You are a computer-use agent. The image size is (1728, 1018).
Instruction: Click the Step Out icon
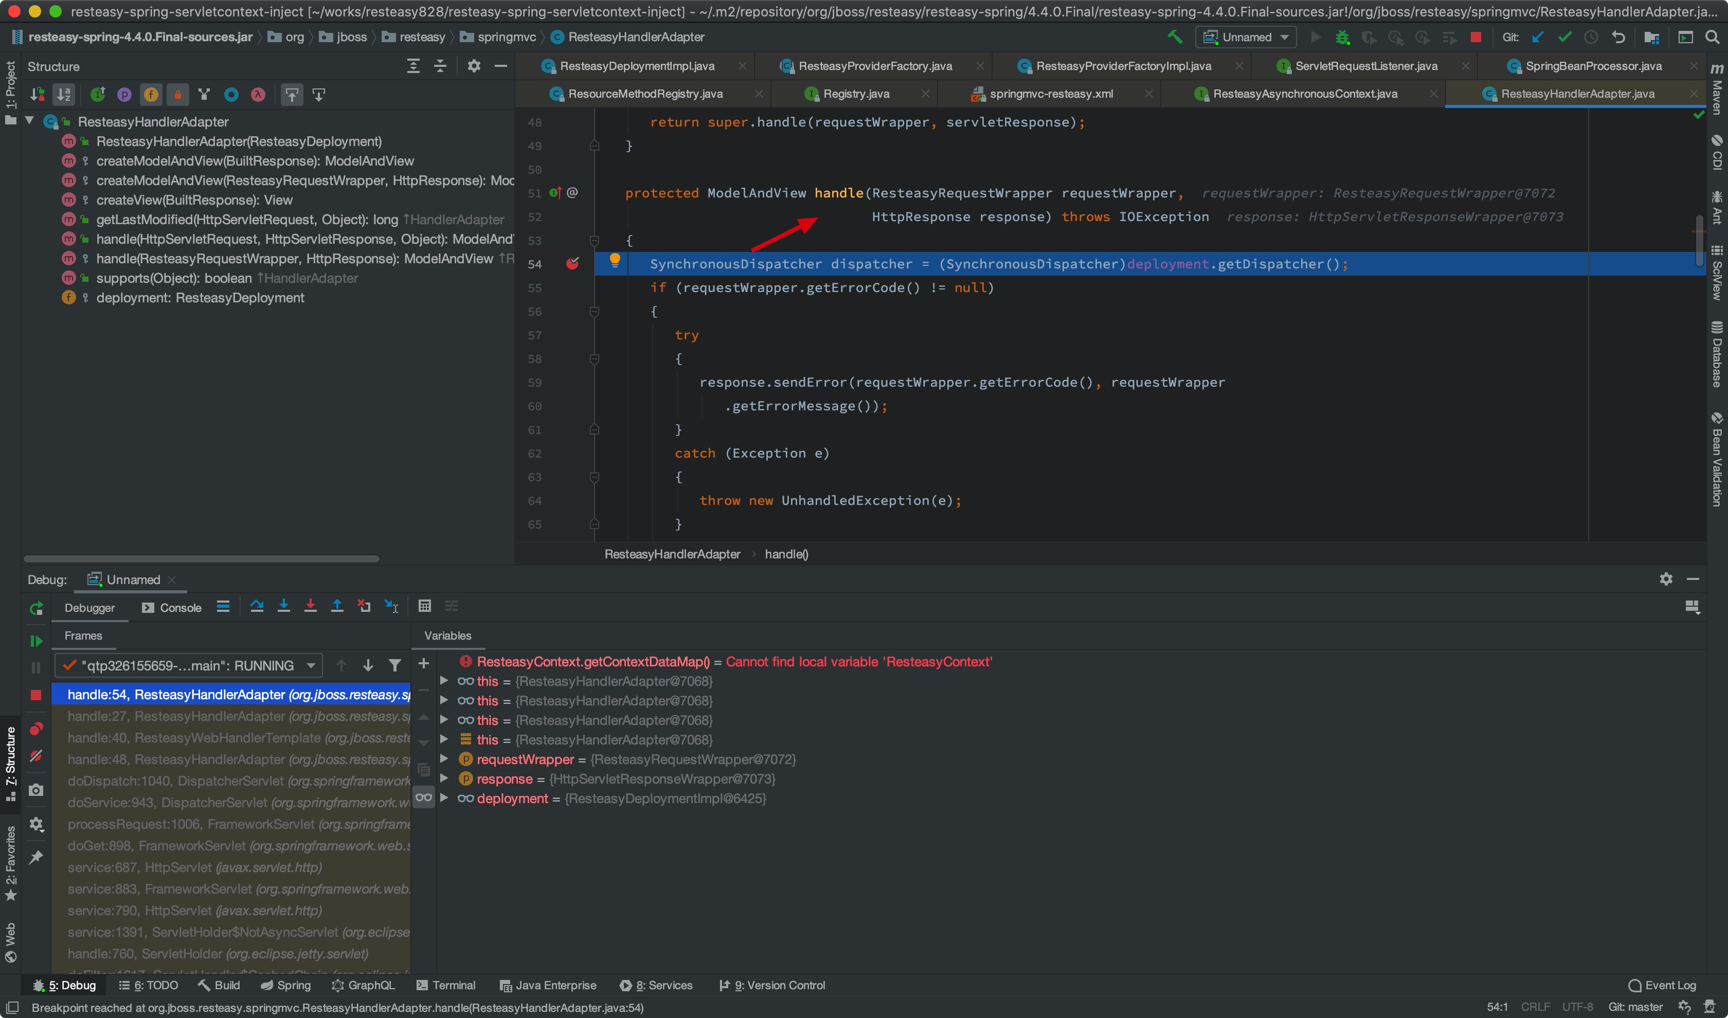(337, 606)
